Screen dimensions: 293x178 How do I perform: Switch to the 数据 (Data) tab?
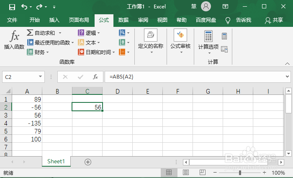[x=123, y=20]
